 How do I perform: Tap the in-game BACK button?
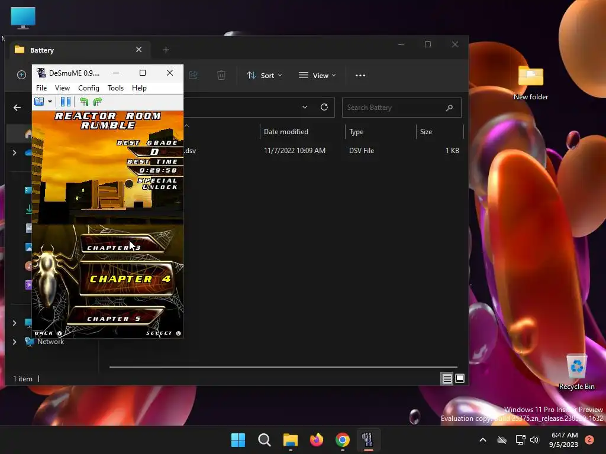[x=48, y=333]
